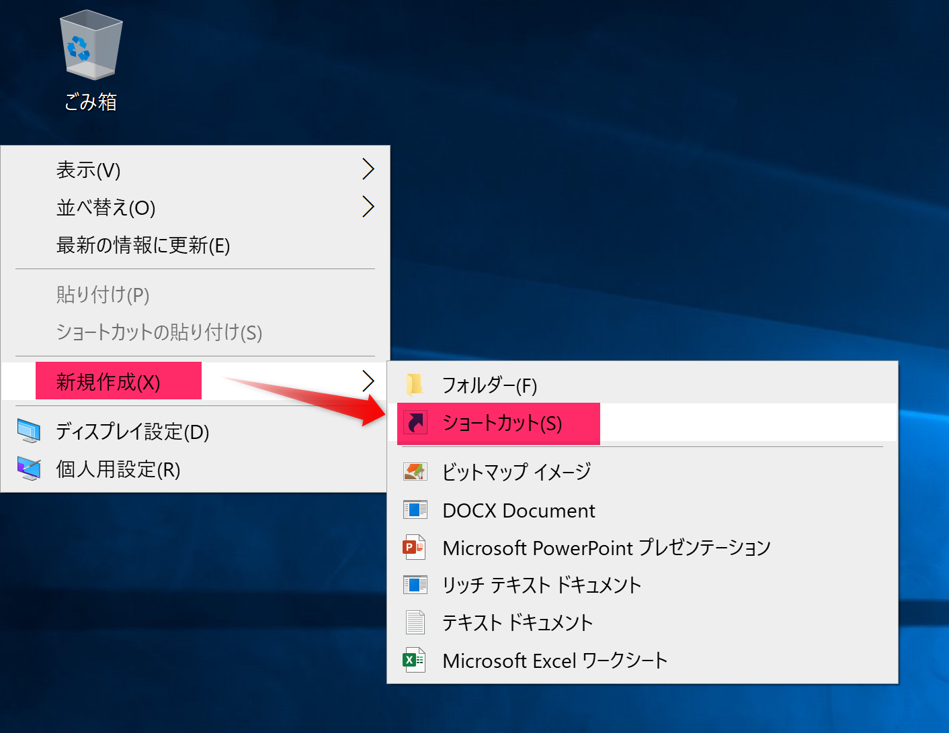Open 個人用設定(R) personalization settings
The width and height of the screenshot is (949, 733).
[118, 470]
